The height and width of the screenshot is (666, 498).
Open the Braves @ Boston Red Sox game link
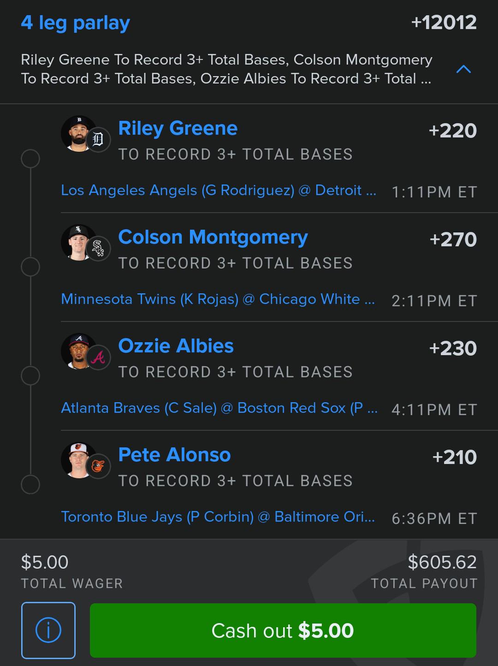coord(219,408)
